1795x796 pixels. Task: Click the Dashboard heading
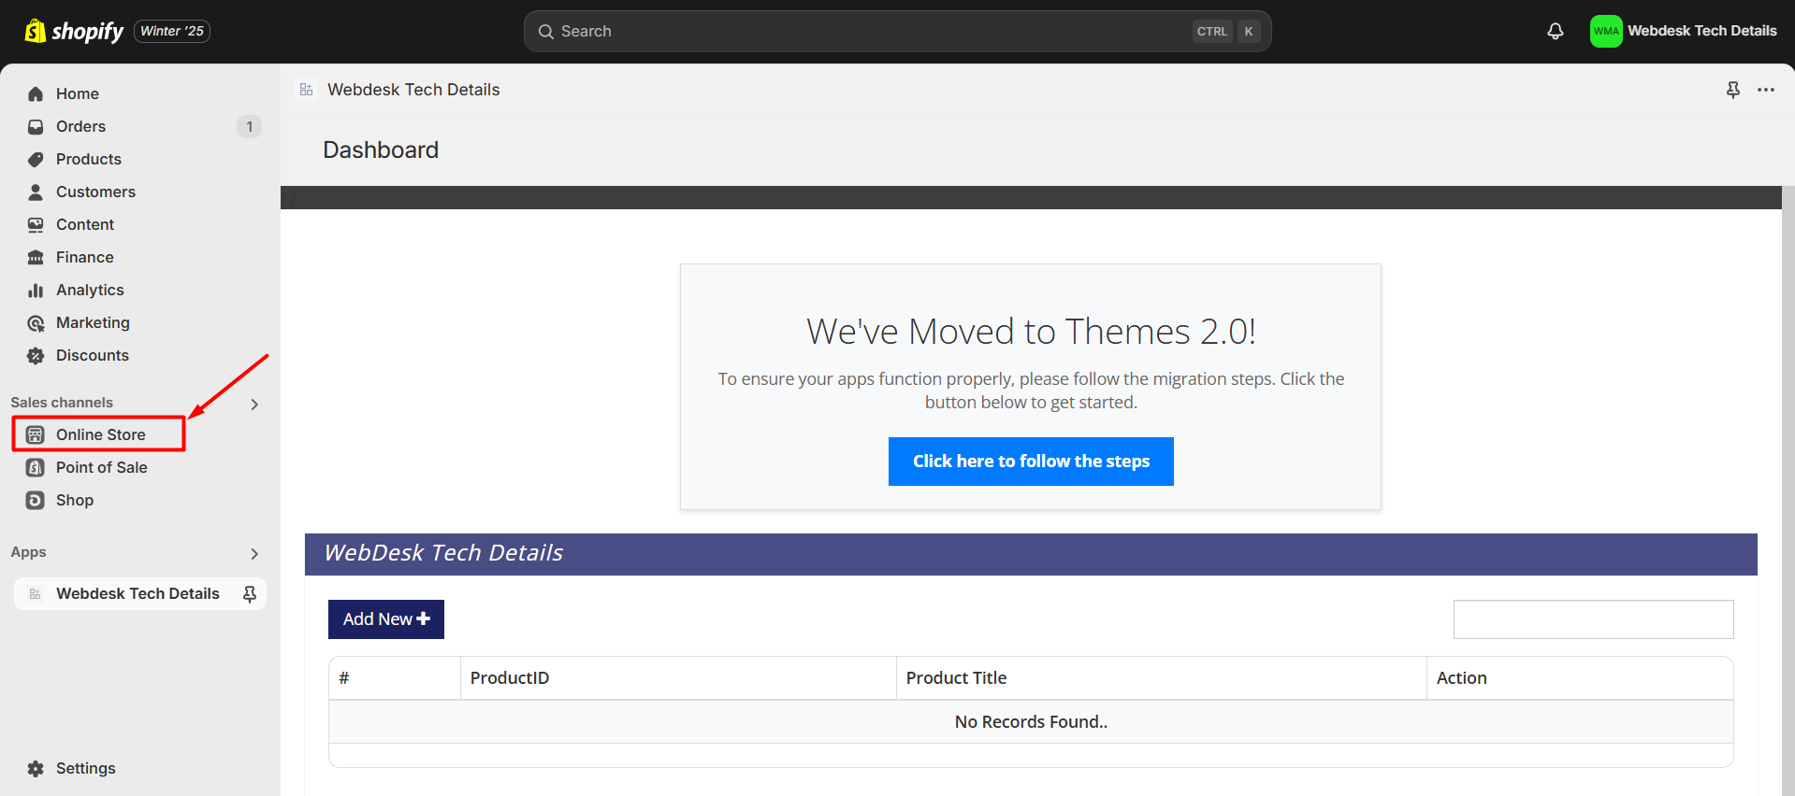point(381,150)
